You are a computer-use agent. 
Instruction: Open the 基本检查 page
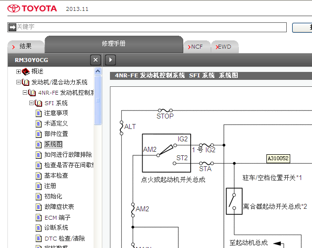(x=56, y=176)
